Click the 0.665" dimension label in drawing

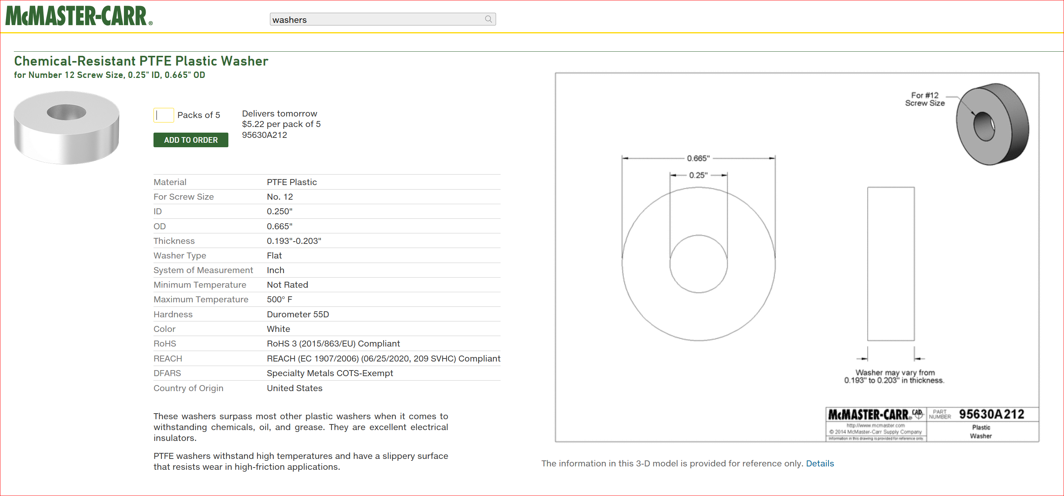(x=698, y=158)
